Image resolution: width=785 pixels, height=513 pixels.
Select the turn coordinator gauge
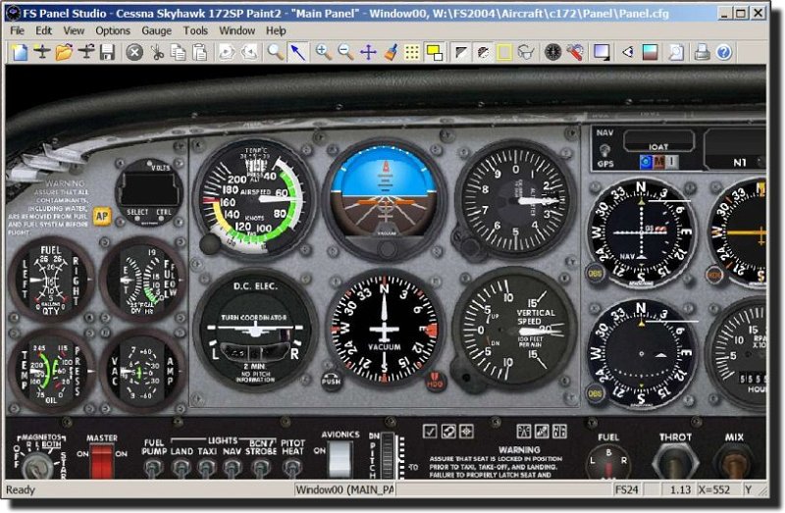(x=255, y=330)
